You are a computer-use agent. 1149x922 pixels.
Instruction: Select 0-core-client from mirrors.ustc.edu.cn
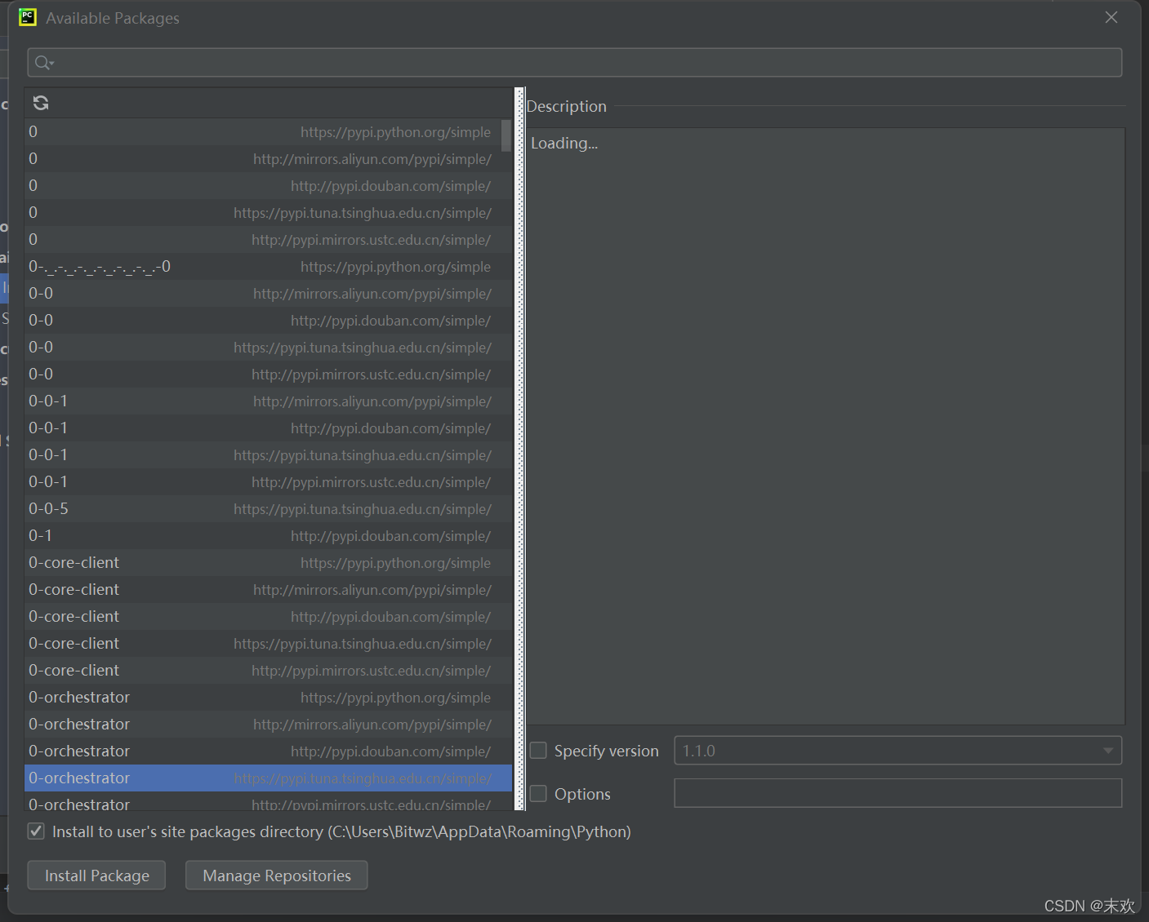pos(269,670)
